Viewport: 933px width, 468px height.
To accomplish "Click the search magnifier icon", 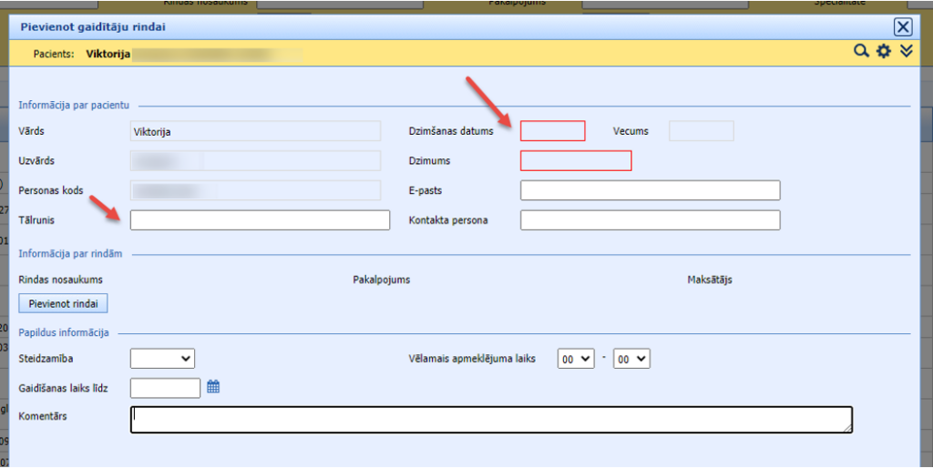I will click(860, 52).
